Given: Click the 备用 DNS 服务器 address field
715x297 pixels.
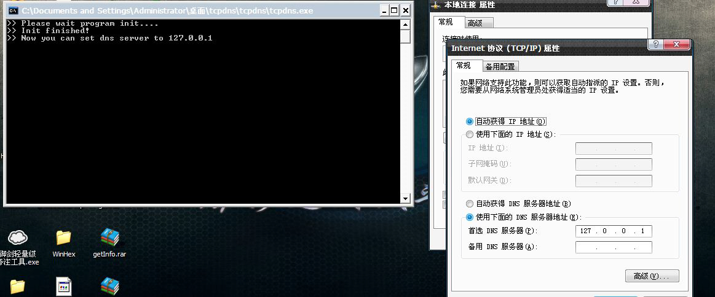Looking at the screenshot, I should (x=614, y=247).
